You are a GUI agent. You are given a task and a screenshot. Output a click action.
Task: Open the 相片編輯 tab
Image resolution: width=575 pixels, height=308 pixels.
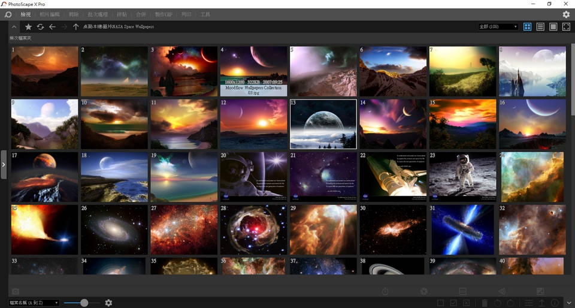pyautogui.click(x=49, y=14)
